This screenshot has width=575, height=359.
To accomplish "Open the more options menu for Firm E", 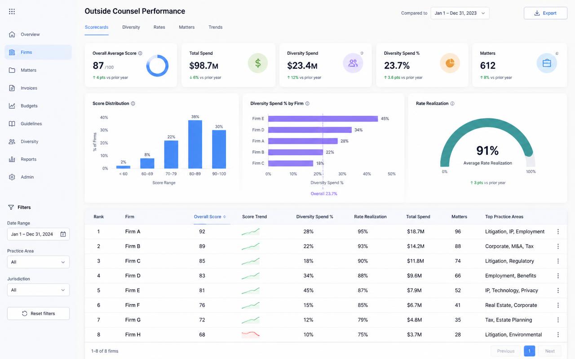I will click(558, 290).
